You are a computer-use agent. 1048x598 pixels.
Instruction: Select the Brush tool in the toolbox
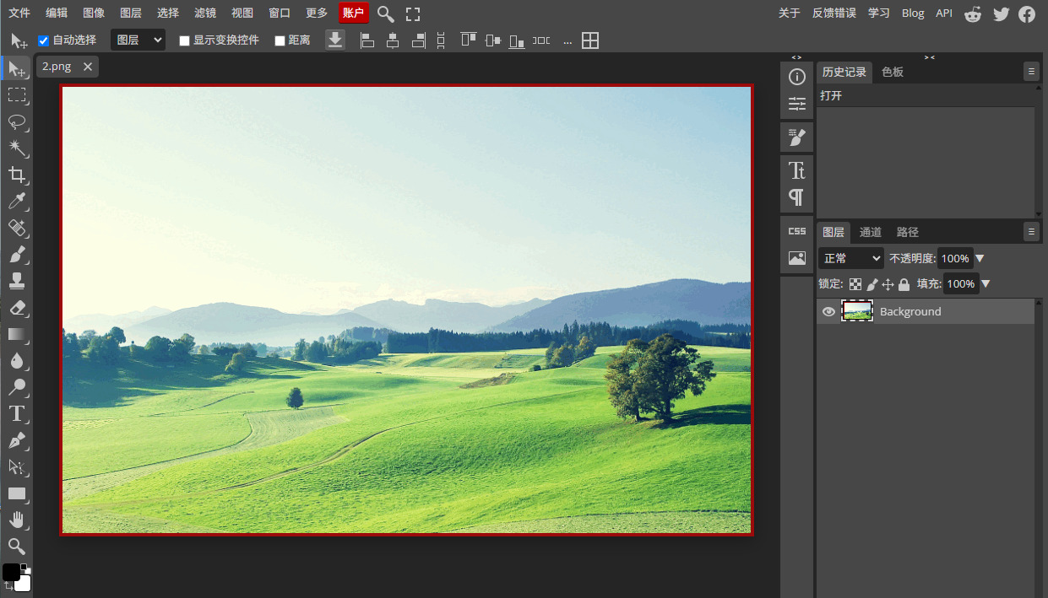pyautogui.click(x=17, y=254)
